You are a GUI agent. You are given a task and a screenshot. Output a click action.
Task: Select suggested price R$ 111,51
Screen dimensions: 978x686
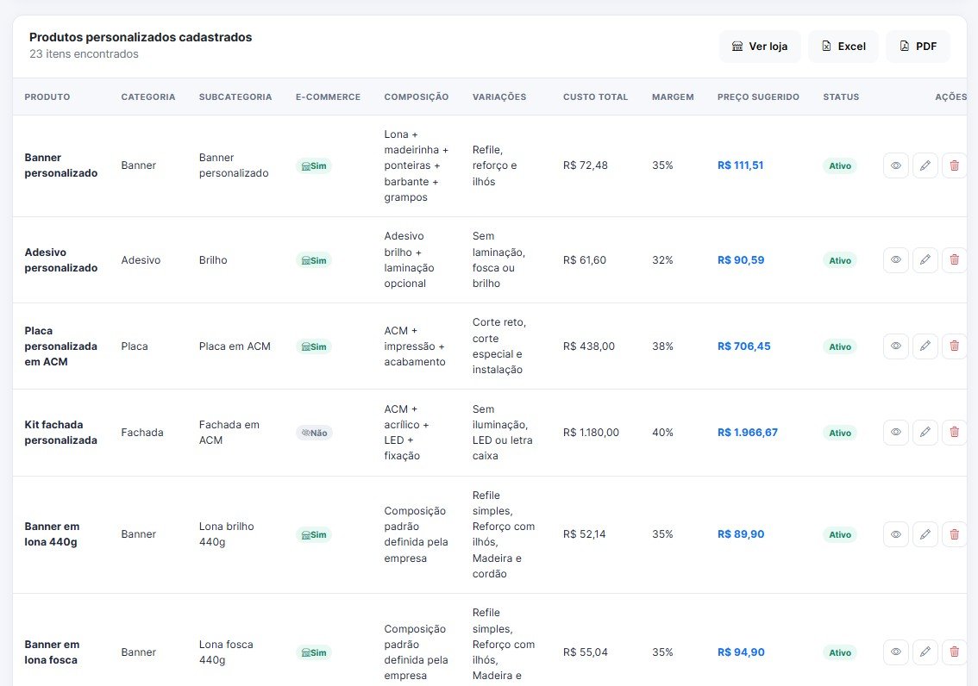(x=740, y=165)
